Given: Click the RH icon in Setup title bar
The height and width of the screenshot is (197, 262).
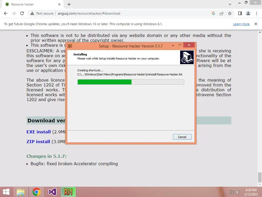Looking at the screenshot, I should (x=70, y=46).
